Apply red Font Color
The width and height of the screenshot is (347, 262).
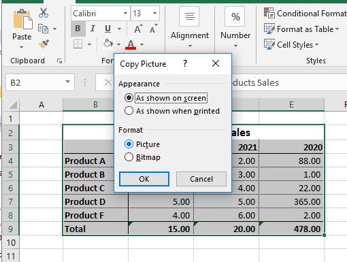(x=131, y=44)
